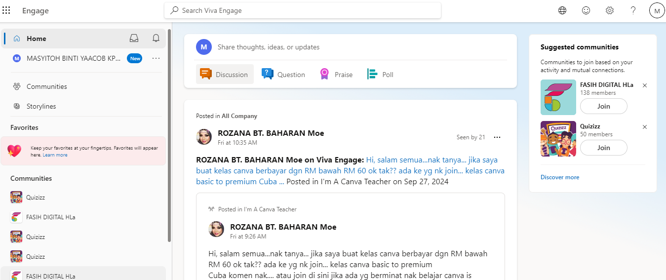Follow the Learn more favorites link
666x280 pixels.
pyautogui.click(x=55, y=155)
